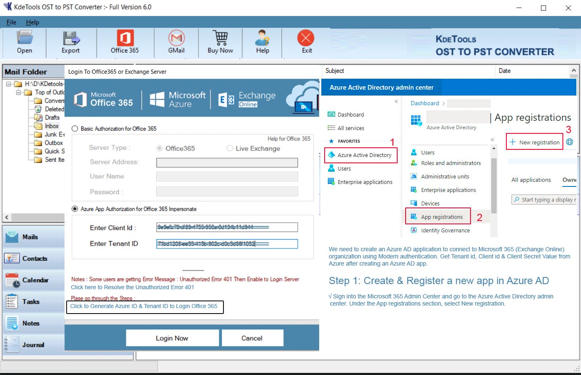Click the Drafts folder icon
The width and height of the screenshot is (581, 375).
(x=38, y=117)
